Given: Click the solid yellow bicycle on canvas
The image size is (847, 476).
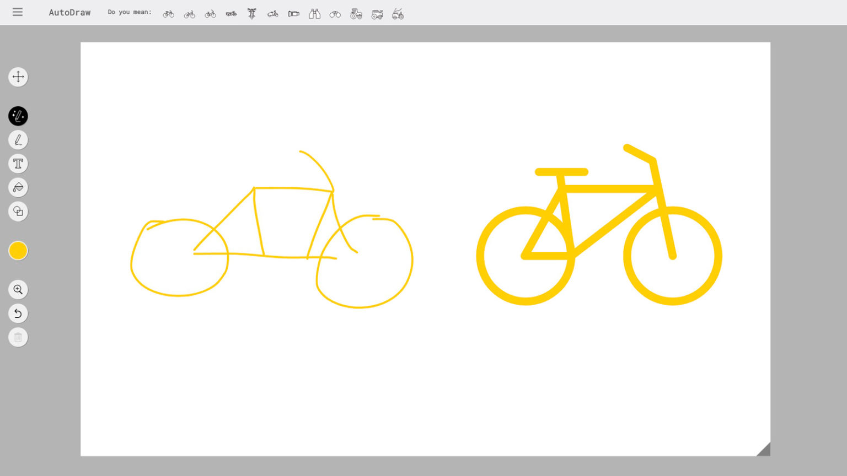Looking at the screenshot, I should click(x=599, y=225).
